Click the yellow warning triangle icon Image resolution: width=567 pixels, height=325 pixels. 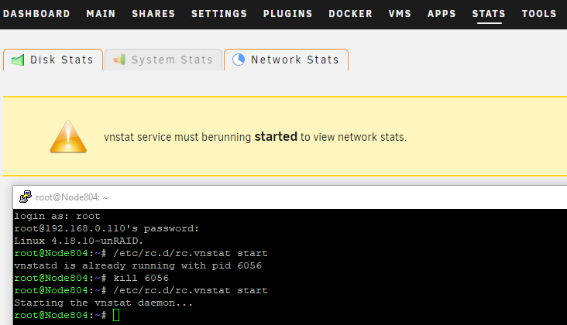(68, 137)
